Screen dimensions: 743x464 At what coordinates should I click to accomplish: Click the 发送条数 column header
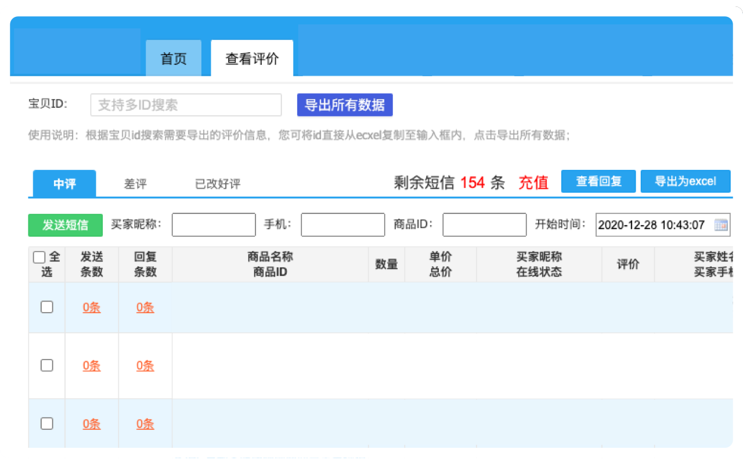[x=92, y=264]
